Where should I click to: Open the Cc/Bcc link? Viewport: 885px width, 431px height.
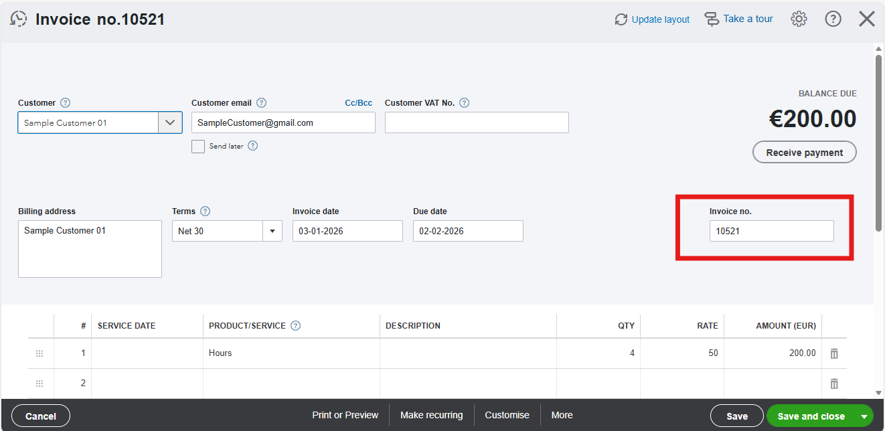click(x=359, y=103)
